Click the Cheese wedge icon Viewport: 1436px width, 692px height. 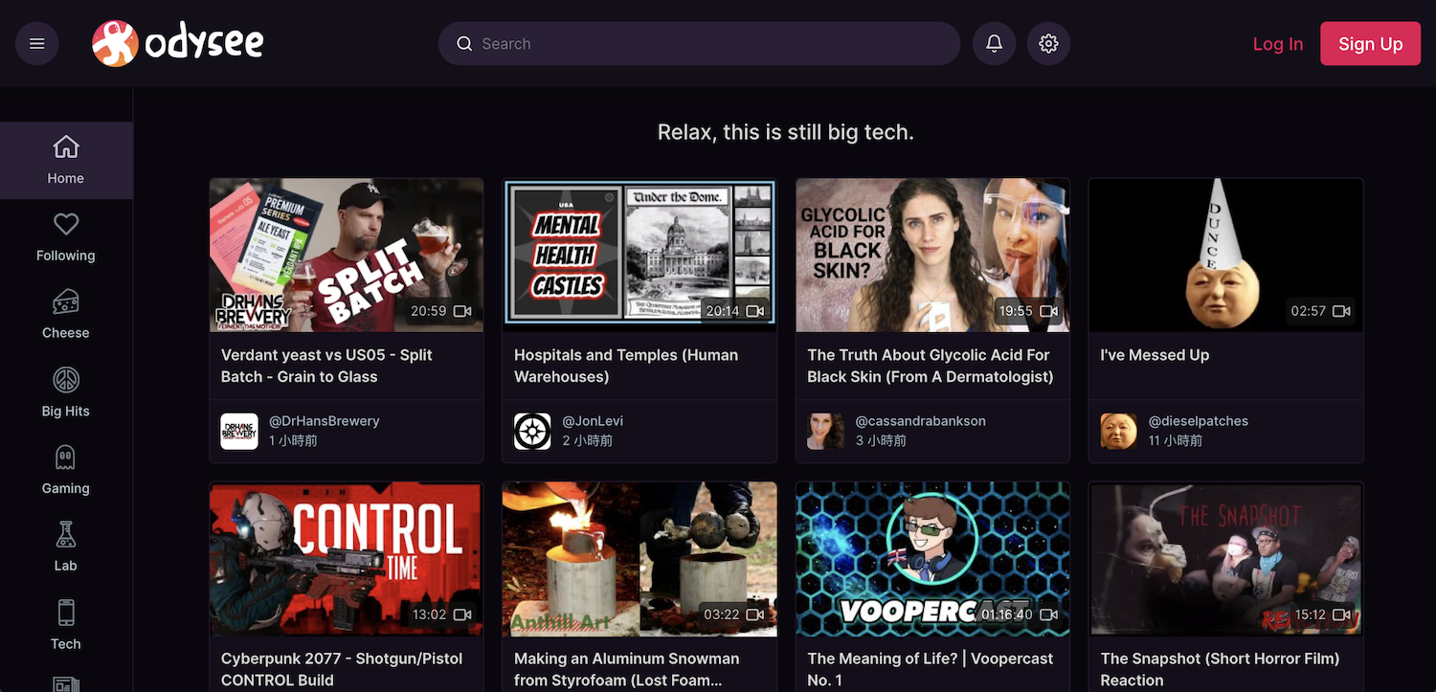(66, 301)
